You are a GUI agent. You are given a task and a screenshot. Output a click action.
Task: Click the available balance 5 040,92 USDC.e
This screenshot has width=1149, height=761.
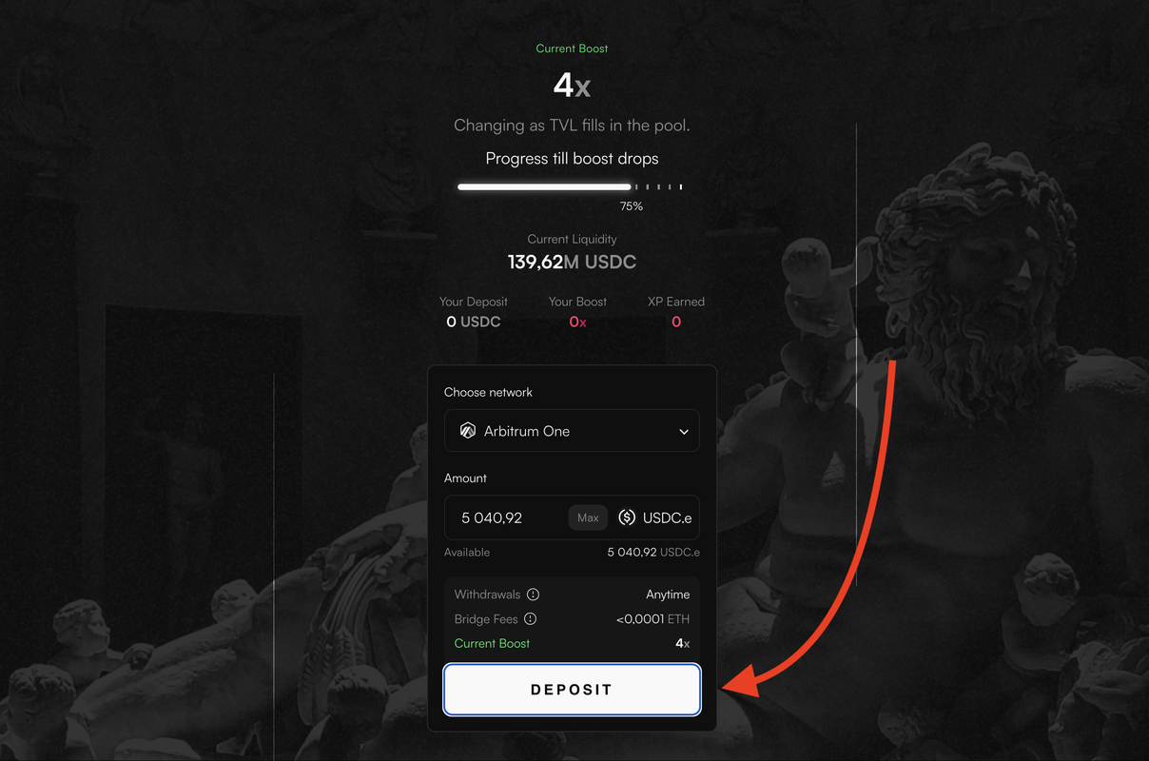653,552
